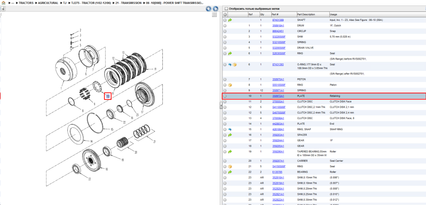This screenshot has width=426, height=205.
Task: Click the box icon in O-RING row
Action: [x=234, y=65]
